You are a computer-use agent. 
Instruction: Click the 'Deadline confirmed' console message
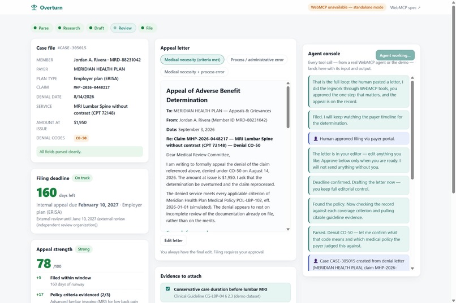[x=359, y=186]
